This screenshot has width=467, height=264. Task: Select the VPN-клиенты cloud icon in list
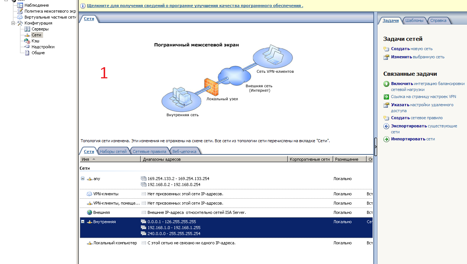(90, 194)
